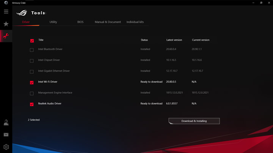Click Realtek Audio's Ready to download status
The image size is (273, 153).
tap(151, 104)
